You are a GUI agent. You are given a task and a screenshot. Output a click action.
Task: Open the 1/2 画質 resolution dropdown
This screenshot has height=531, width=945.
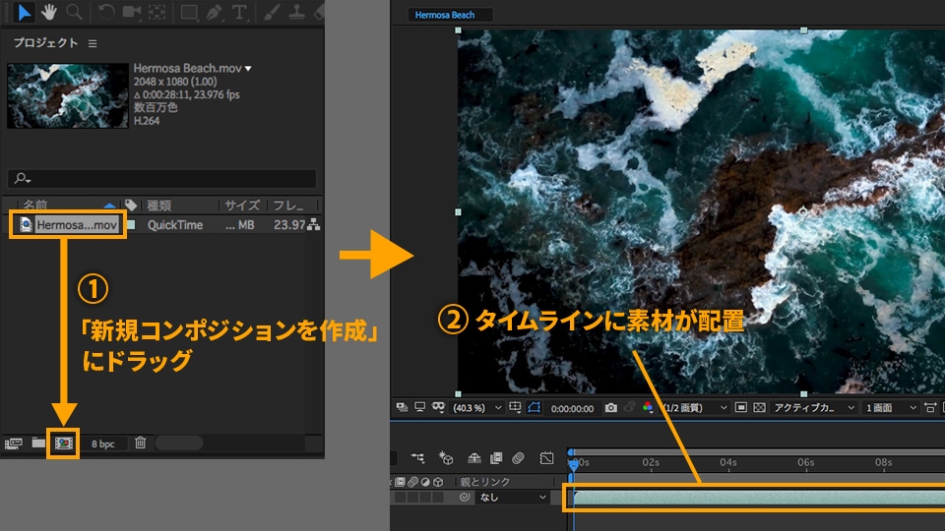[x=695, y=408]
